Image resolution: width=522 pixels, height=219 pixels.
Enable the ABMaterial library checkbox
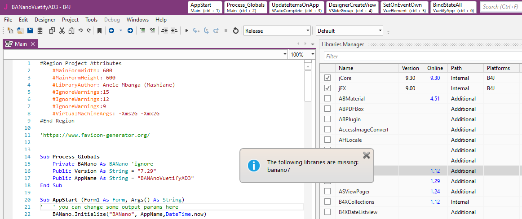327,99
